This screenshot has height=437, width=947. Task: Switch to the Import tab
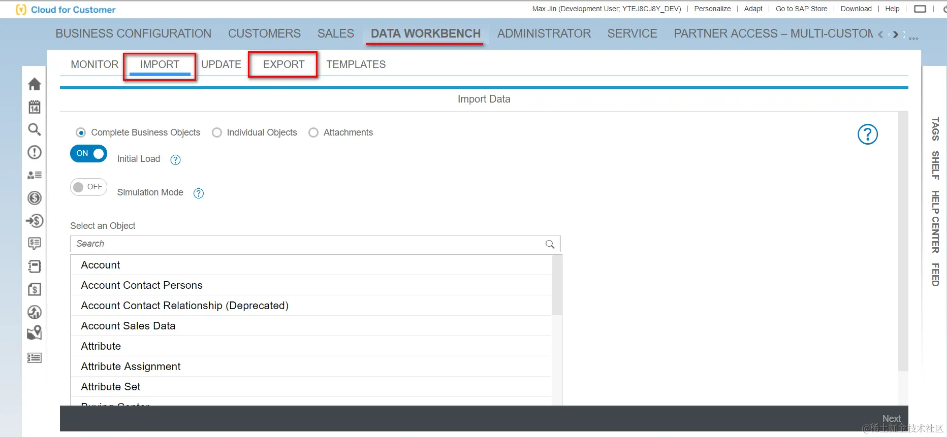click(160, 64)
